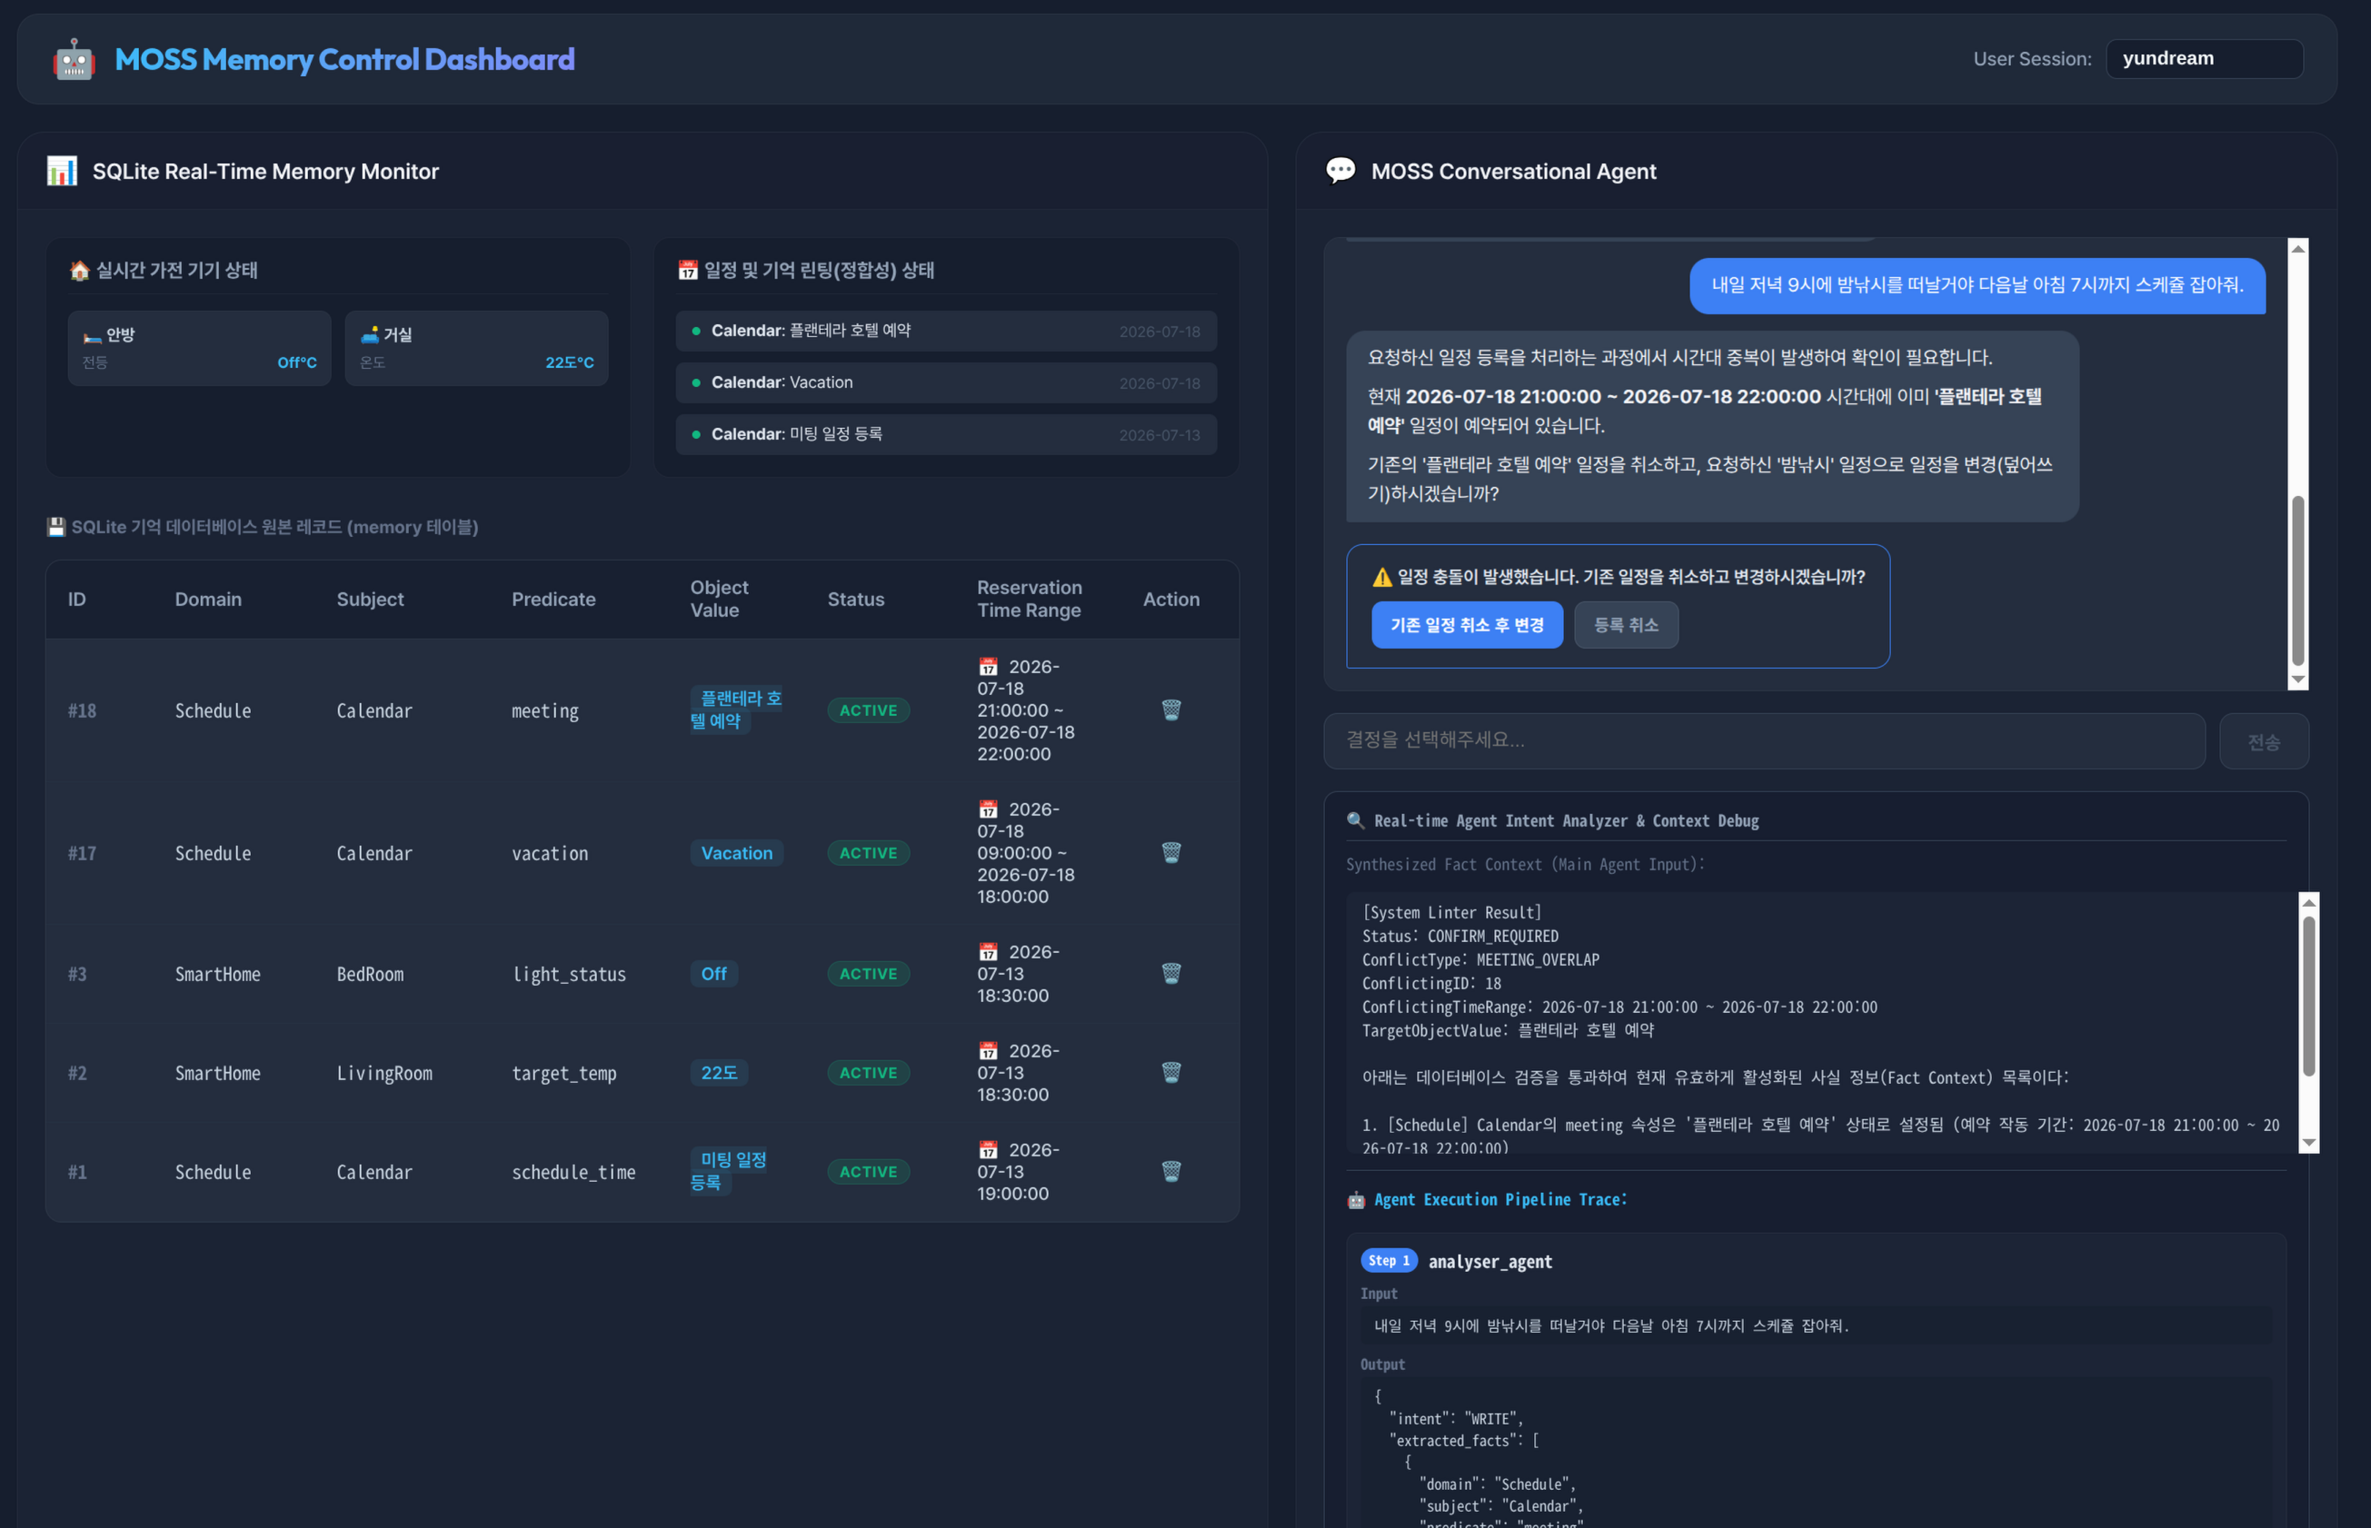Select the Calendar: Vacation linting entry
Screen dimensions: 2371x1528
pos(946,382)
